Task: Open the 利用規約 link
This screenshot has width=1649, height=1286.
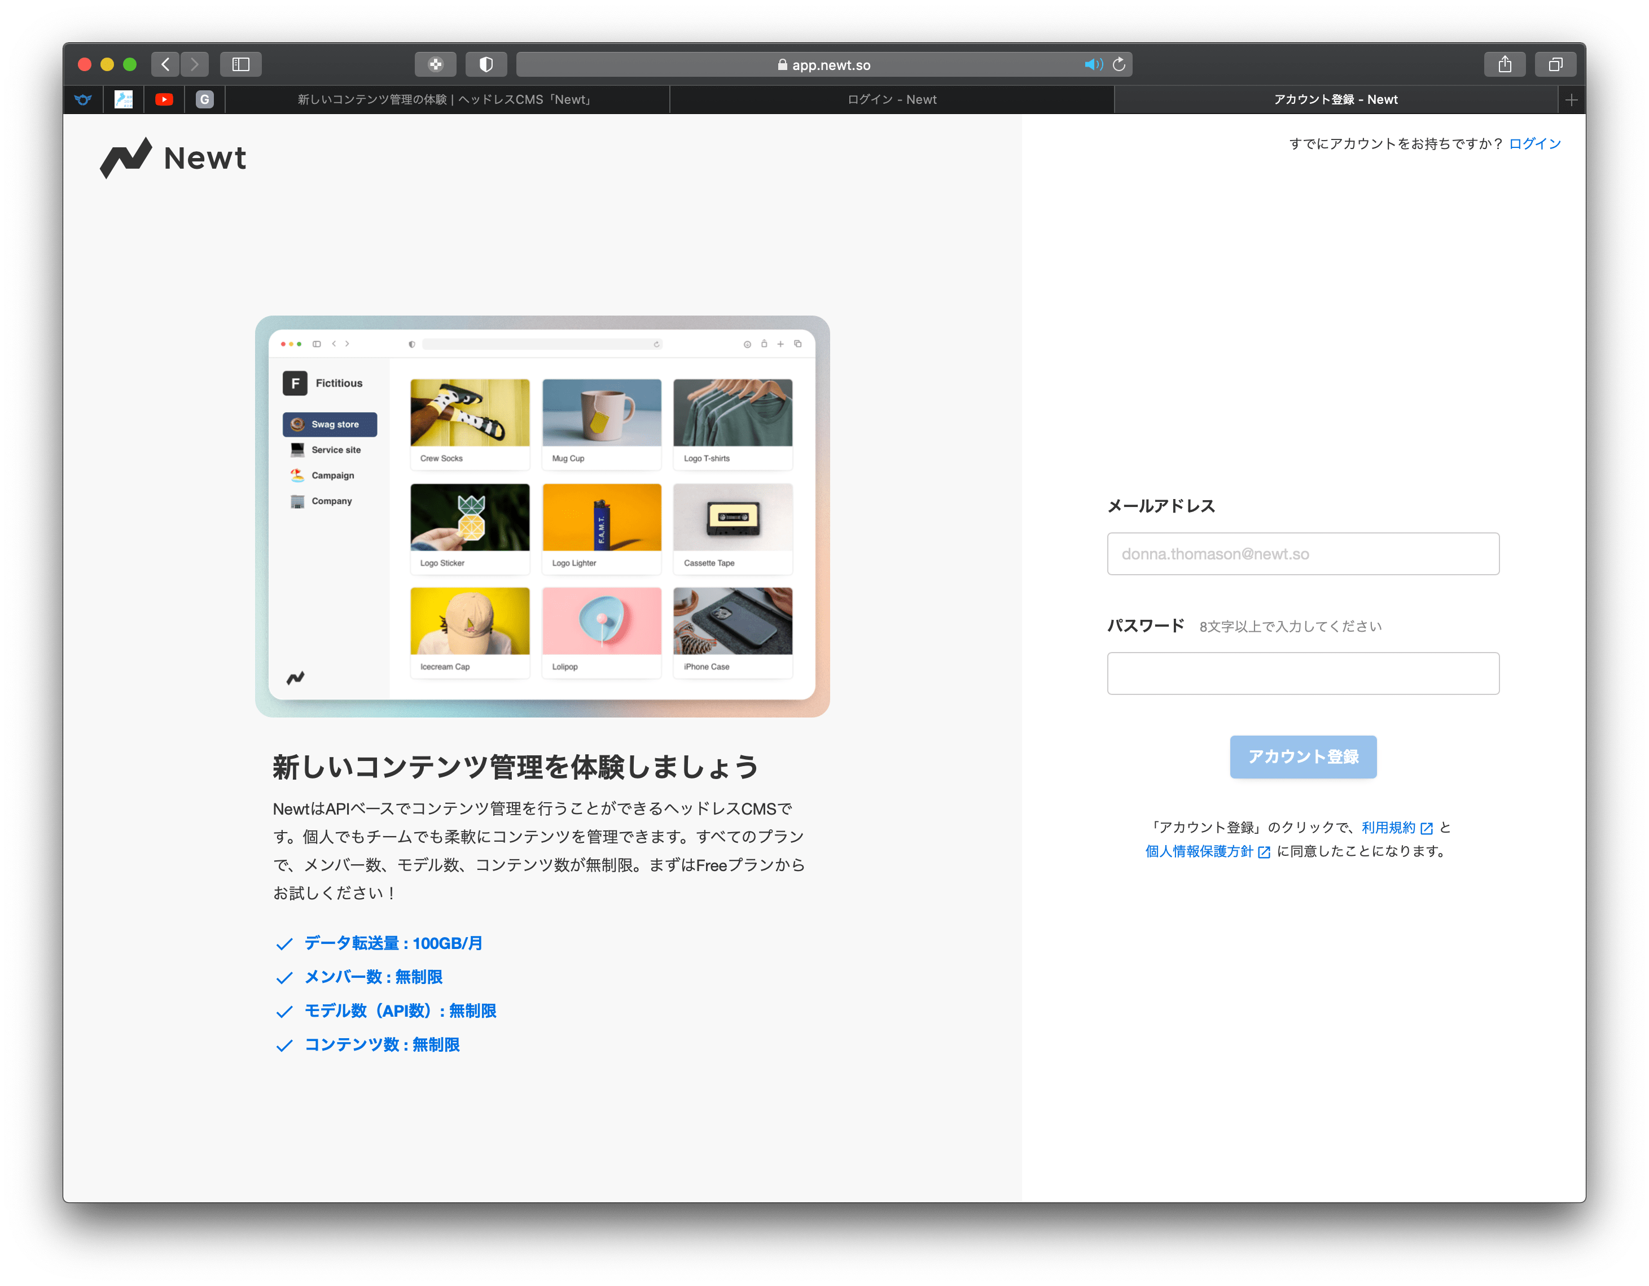Action: pyautogui.click(x=1396, y=828)
